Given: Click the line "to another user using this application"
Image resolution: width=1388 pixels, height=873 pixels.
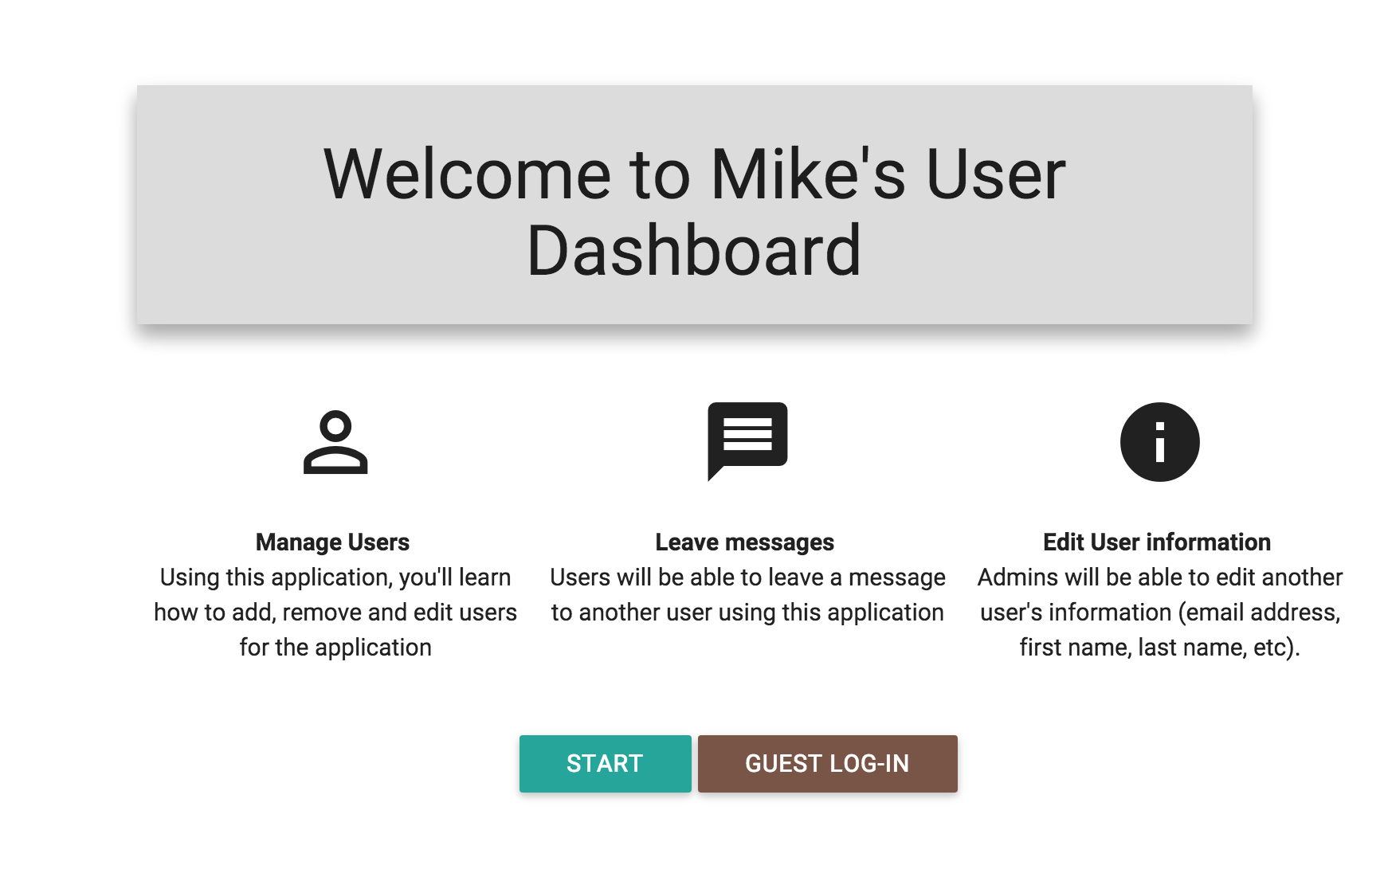Looking at the screenshot, I should (x=747, y=613).
